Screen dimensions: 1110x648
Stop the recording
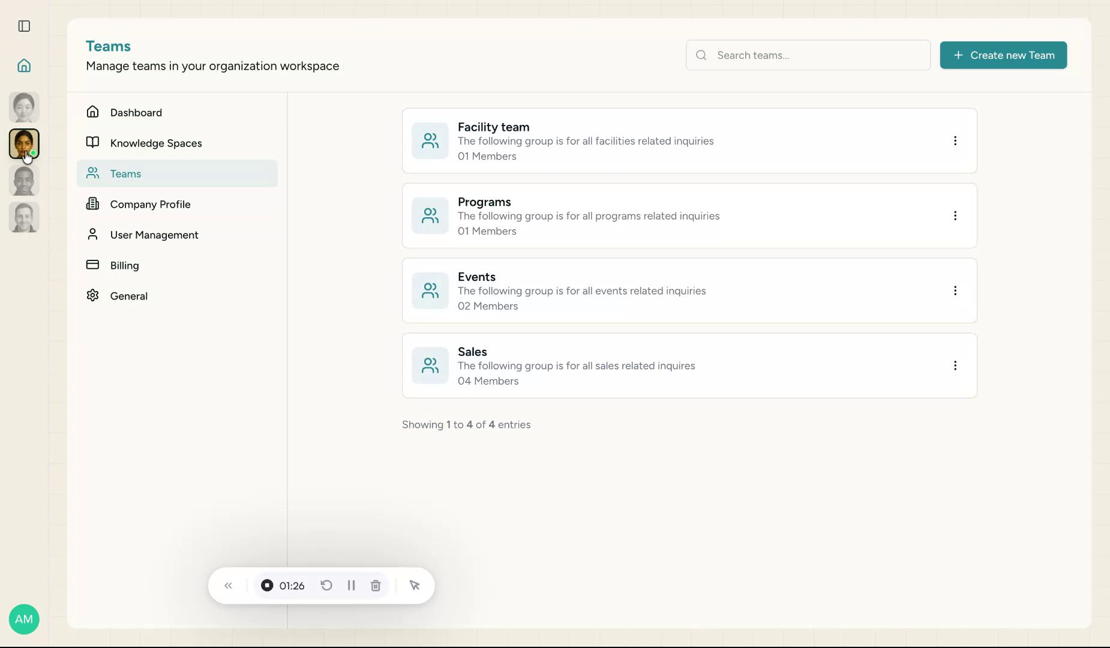pyautogui.click(x=266, y=585)
